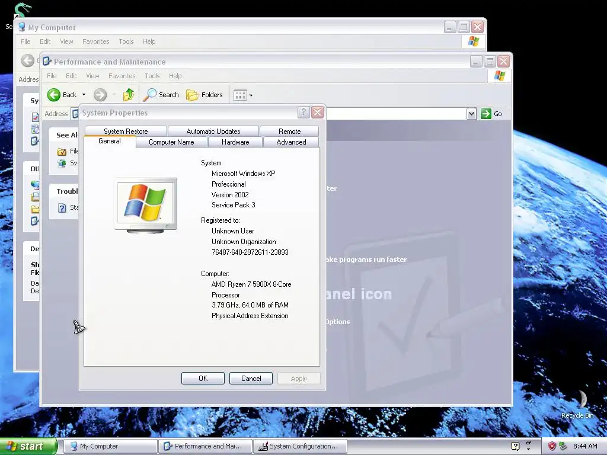Click AMD Ryzen 7 5800X 8-Core text
The width and height of the screenshot is (607, 455).
coord(251,284)
